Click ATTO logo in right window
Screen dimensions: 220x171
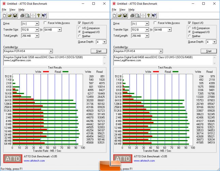[123, 158]
